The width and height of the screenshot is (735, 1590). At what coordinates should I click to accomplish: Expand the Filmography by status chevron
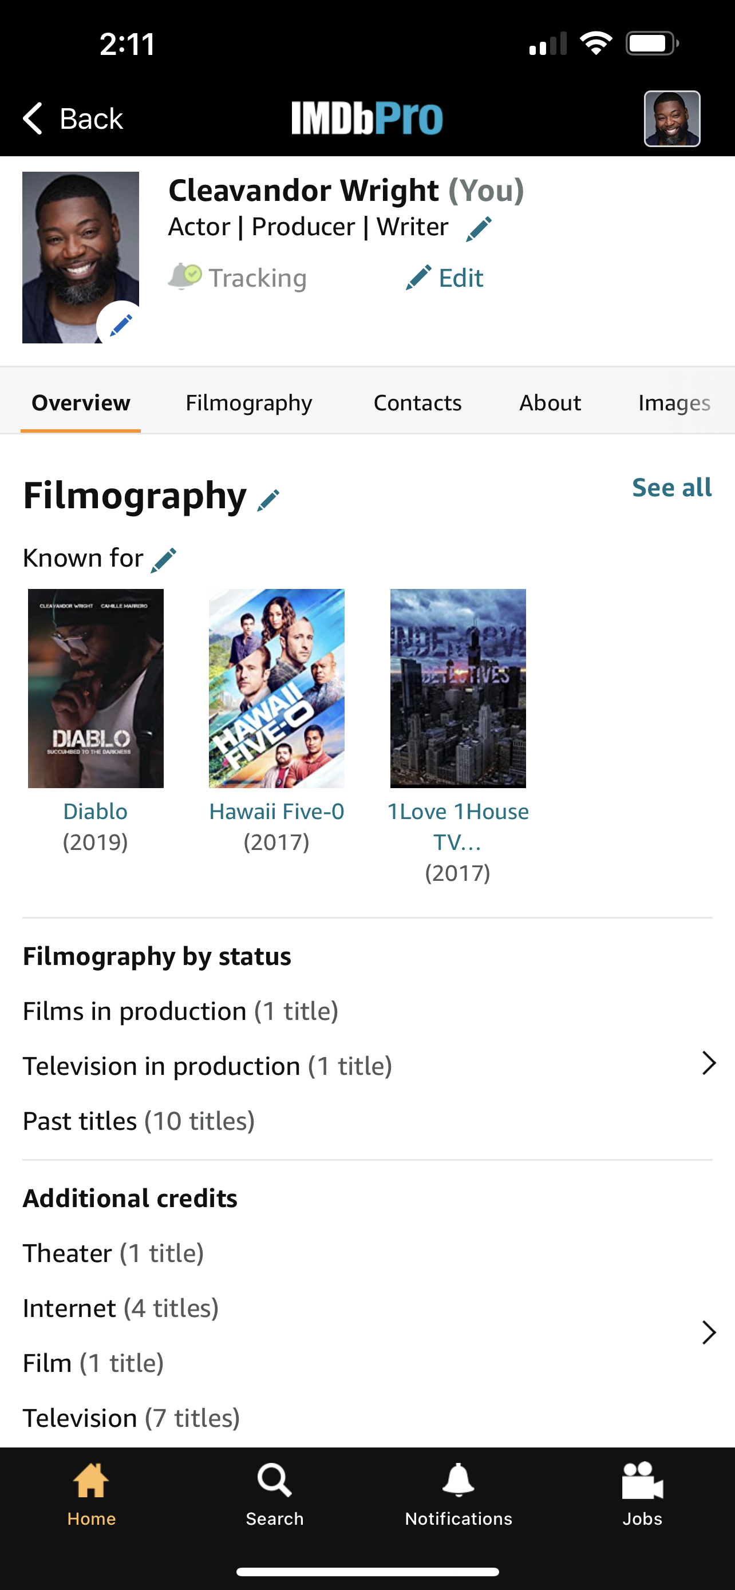tap(709, 1063)
